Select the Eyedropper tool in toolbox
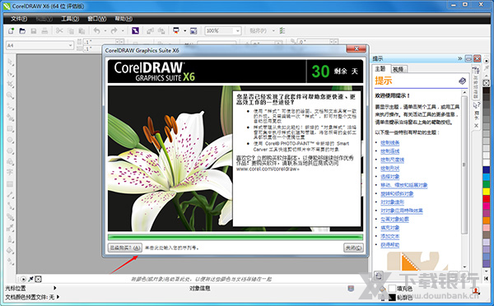 11,228
